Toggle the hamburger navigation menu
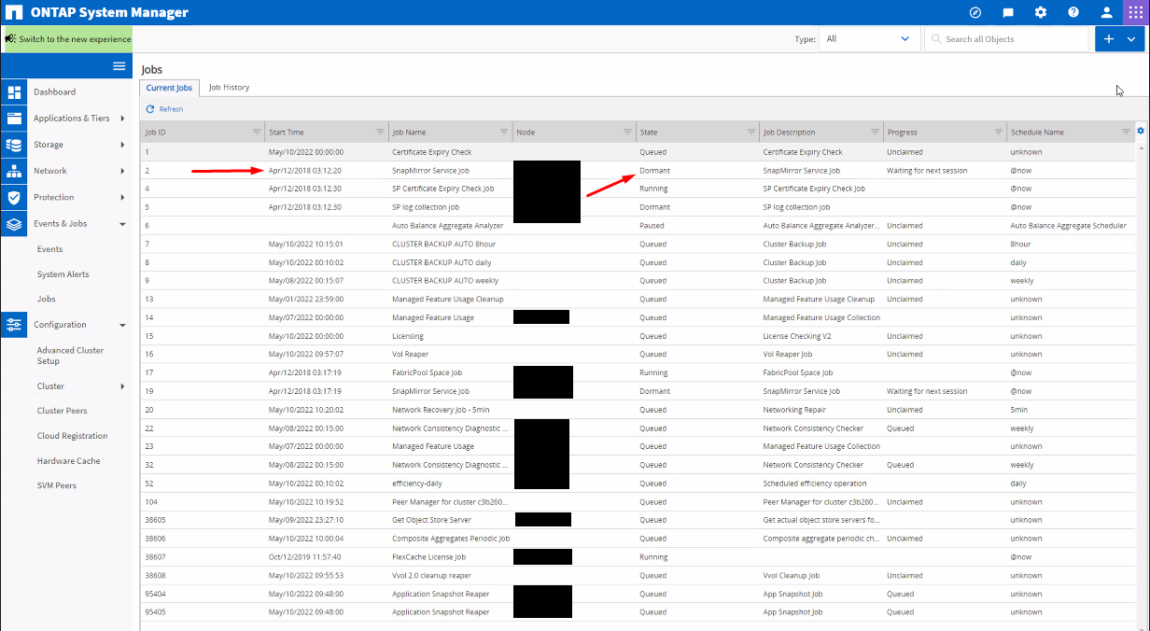Image resolution: width=1150 pixels, height=631 pixels. pos(119,66)
